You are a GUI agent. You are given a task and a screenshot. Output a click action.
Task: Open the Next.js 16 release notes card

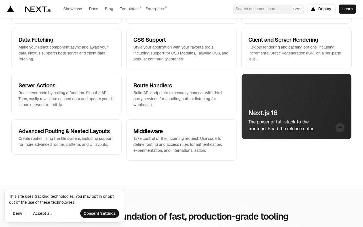pos(296,106)
